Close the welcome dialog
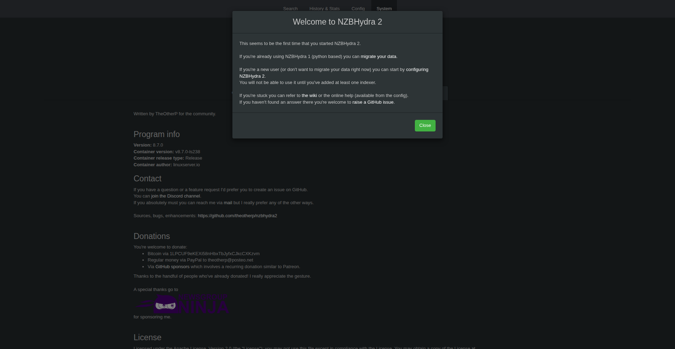This screenshot has height=349, width=675. tap(425, 125)
